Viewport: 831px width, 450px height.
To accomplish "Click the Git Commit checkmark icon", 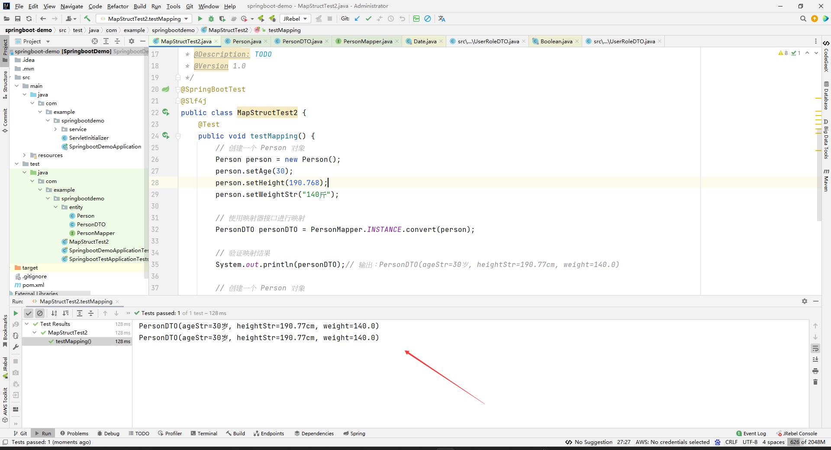I will click(368, 19).
